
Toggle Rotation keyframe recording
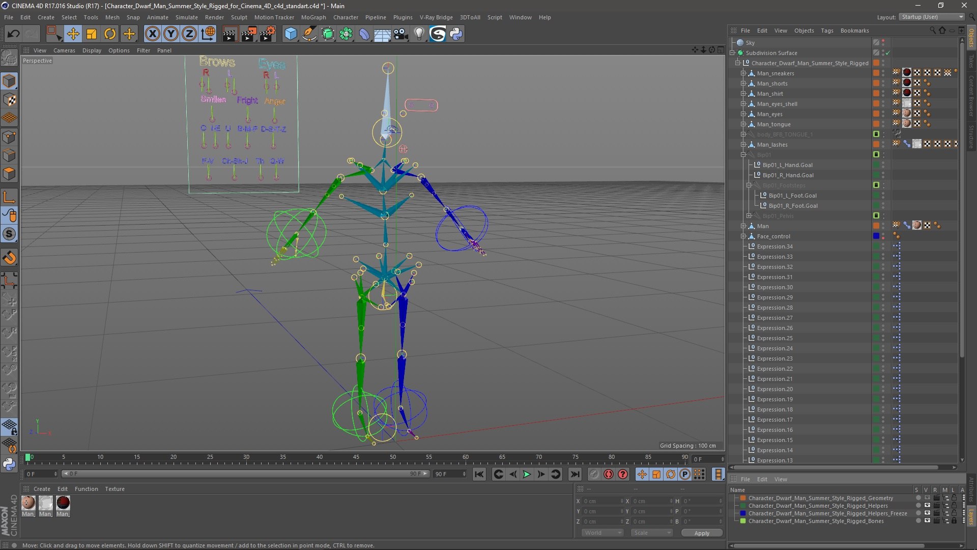click(x=671, y=474)
